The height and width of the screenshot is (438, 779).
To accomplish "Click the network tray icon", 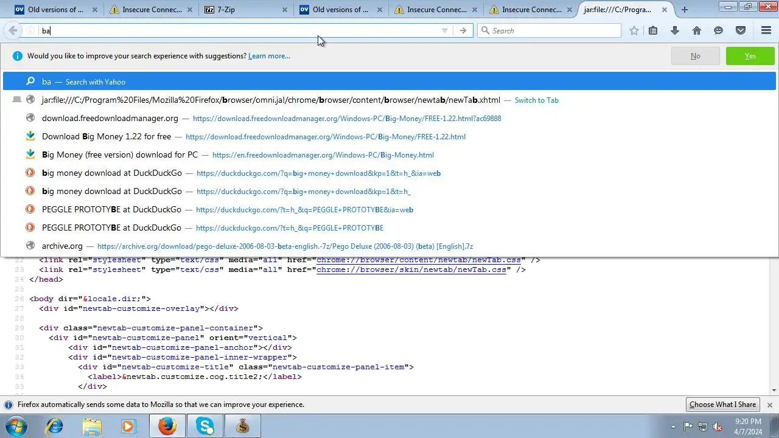I will pyautogui.click(x=703, y=426).
